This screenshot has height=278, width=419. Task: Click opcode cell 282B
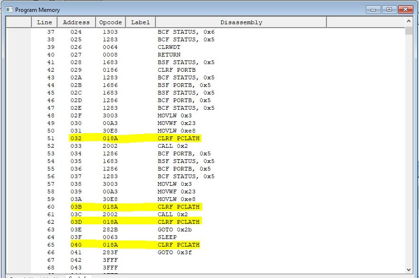110,230
